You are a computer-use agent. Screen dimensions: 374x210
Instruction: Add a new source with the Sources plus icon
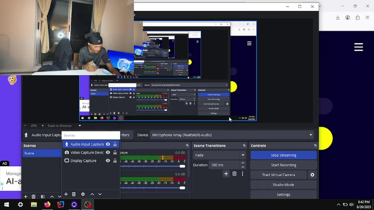(66, 194)
